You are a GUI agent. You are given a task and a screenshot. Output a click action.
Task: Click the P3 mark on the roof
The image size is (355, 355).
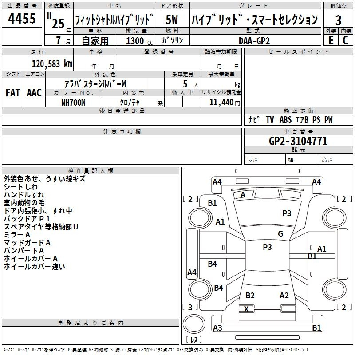tap(267, 247)
